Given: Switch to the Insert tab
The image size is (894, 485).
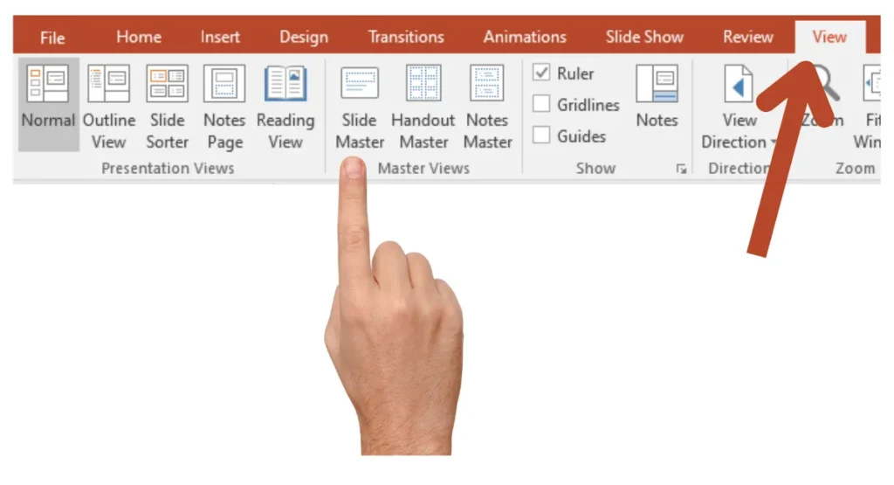Looking at the screenshot, I should click(x=220, y=37).
